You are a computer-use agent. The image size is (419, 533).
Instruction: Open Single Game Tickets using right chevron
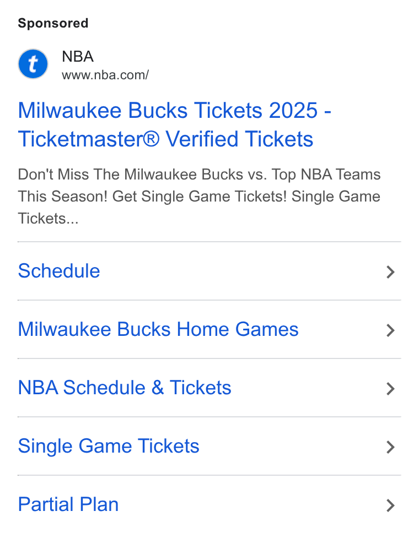(x=390, y=447)
